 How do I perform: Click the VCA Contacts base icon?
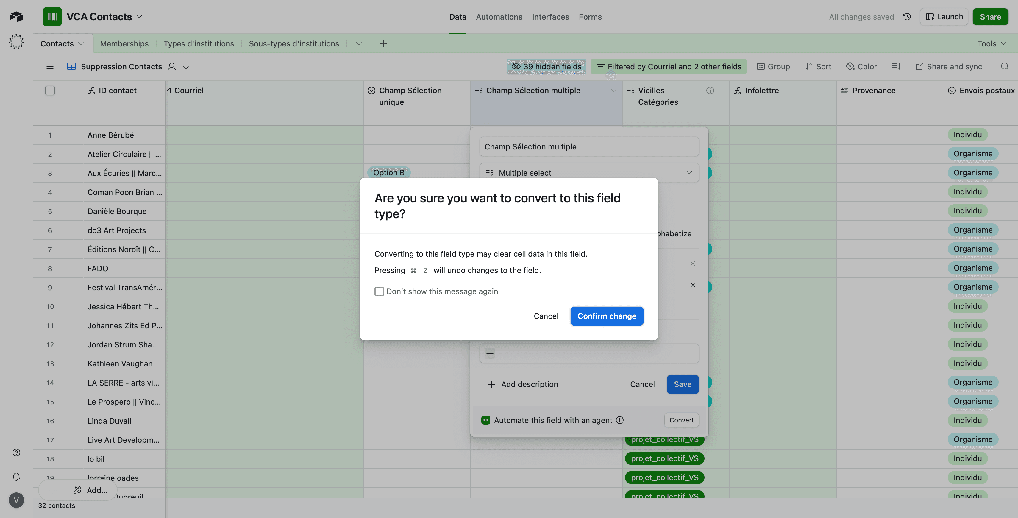click(52, 17)
